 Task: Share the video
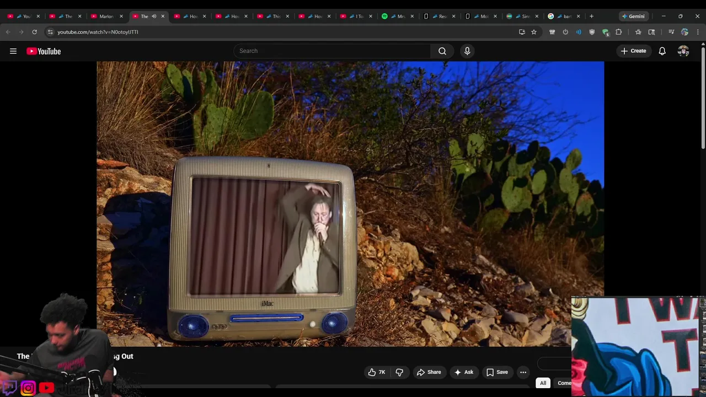point(429,372)
